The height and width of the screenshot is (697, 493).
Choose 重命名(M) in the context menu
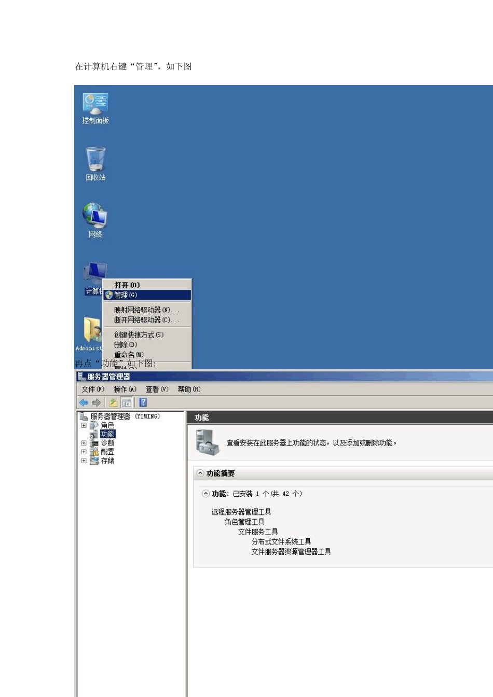(147, 355)
